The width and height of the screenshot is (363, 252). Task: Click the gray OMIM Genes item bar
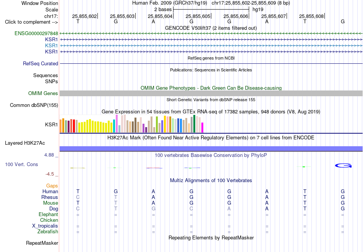tap(211, 94)
